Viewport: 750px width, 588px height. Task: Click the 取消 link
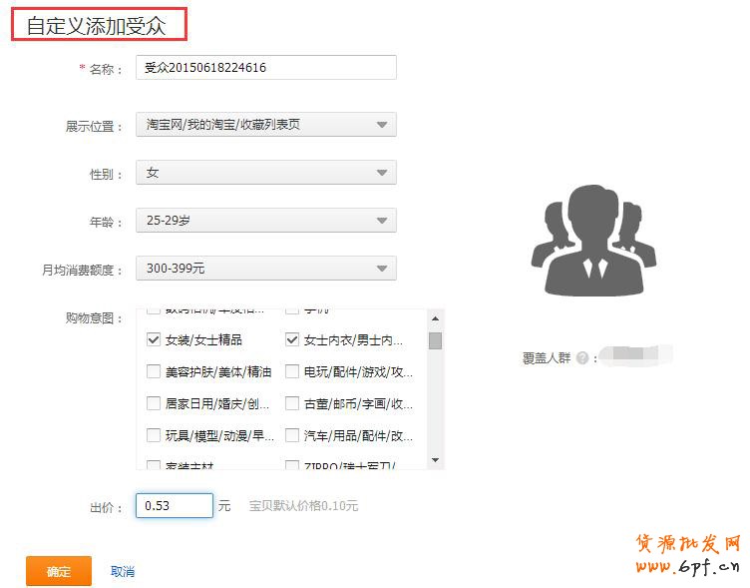(x=123, y=572)
